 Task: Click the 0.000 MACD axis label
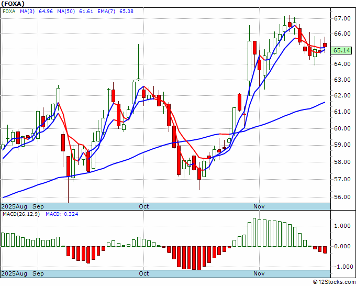tap(342, 246)
